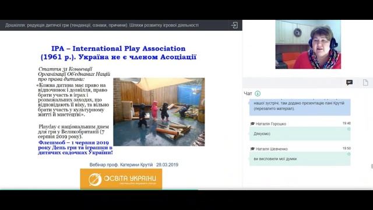Click the exit webinar icon in the title bar
373x210 pixels.
point(234,25)
